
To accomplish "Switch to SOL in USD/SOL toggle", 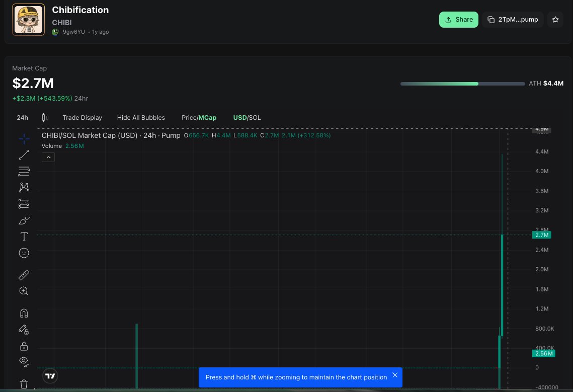I will (x=255, y=117).
